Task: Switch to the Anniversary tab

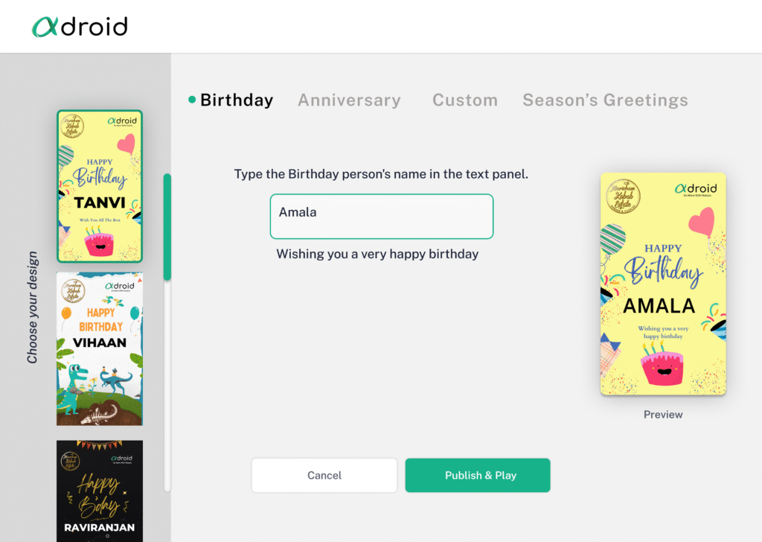Action: [349, 100]
